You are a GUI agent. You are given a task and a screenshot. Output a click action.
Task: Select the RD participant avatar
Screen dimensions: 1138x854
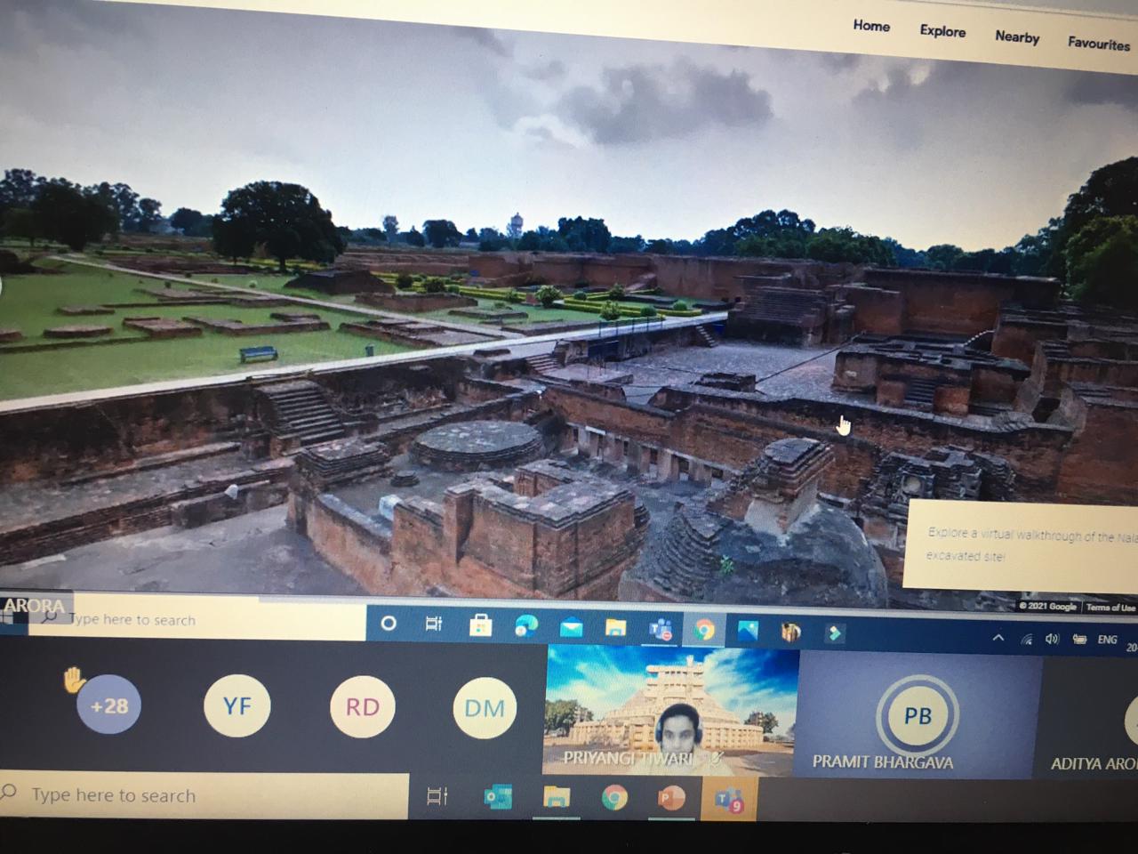362,707
